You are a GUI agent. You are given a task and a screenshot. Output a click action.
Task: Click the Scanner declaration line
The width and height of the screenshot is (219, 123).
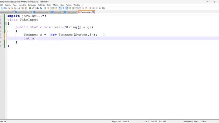[61, 35]
